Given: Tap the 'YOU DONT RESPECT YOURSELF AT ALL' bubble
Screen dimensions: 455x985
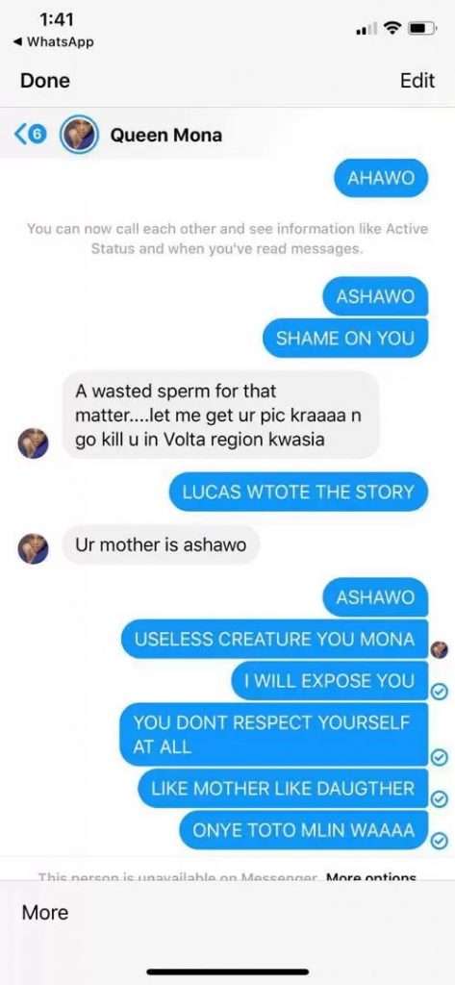Looking at the screenshot, I should click(274, 734).
